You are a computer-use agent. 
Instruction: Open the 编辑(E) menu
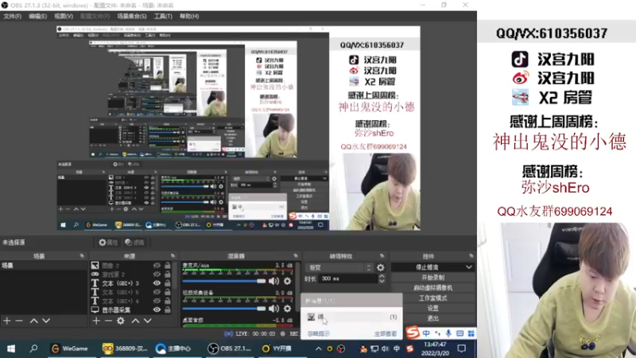(37, 16)
